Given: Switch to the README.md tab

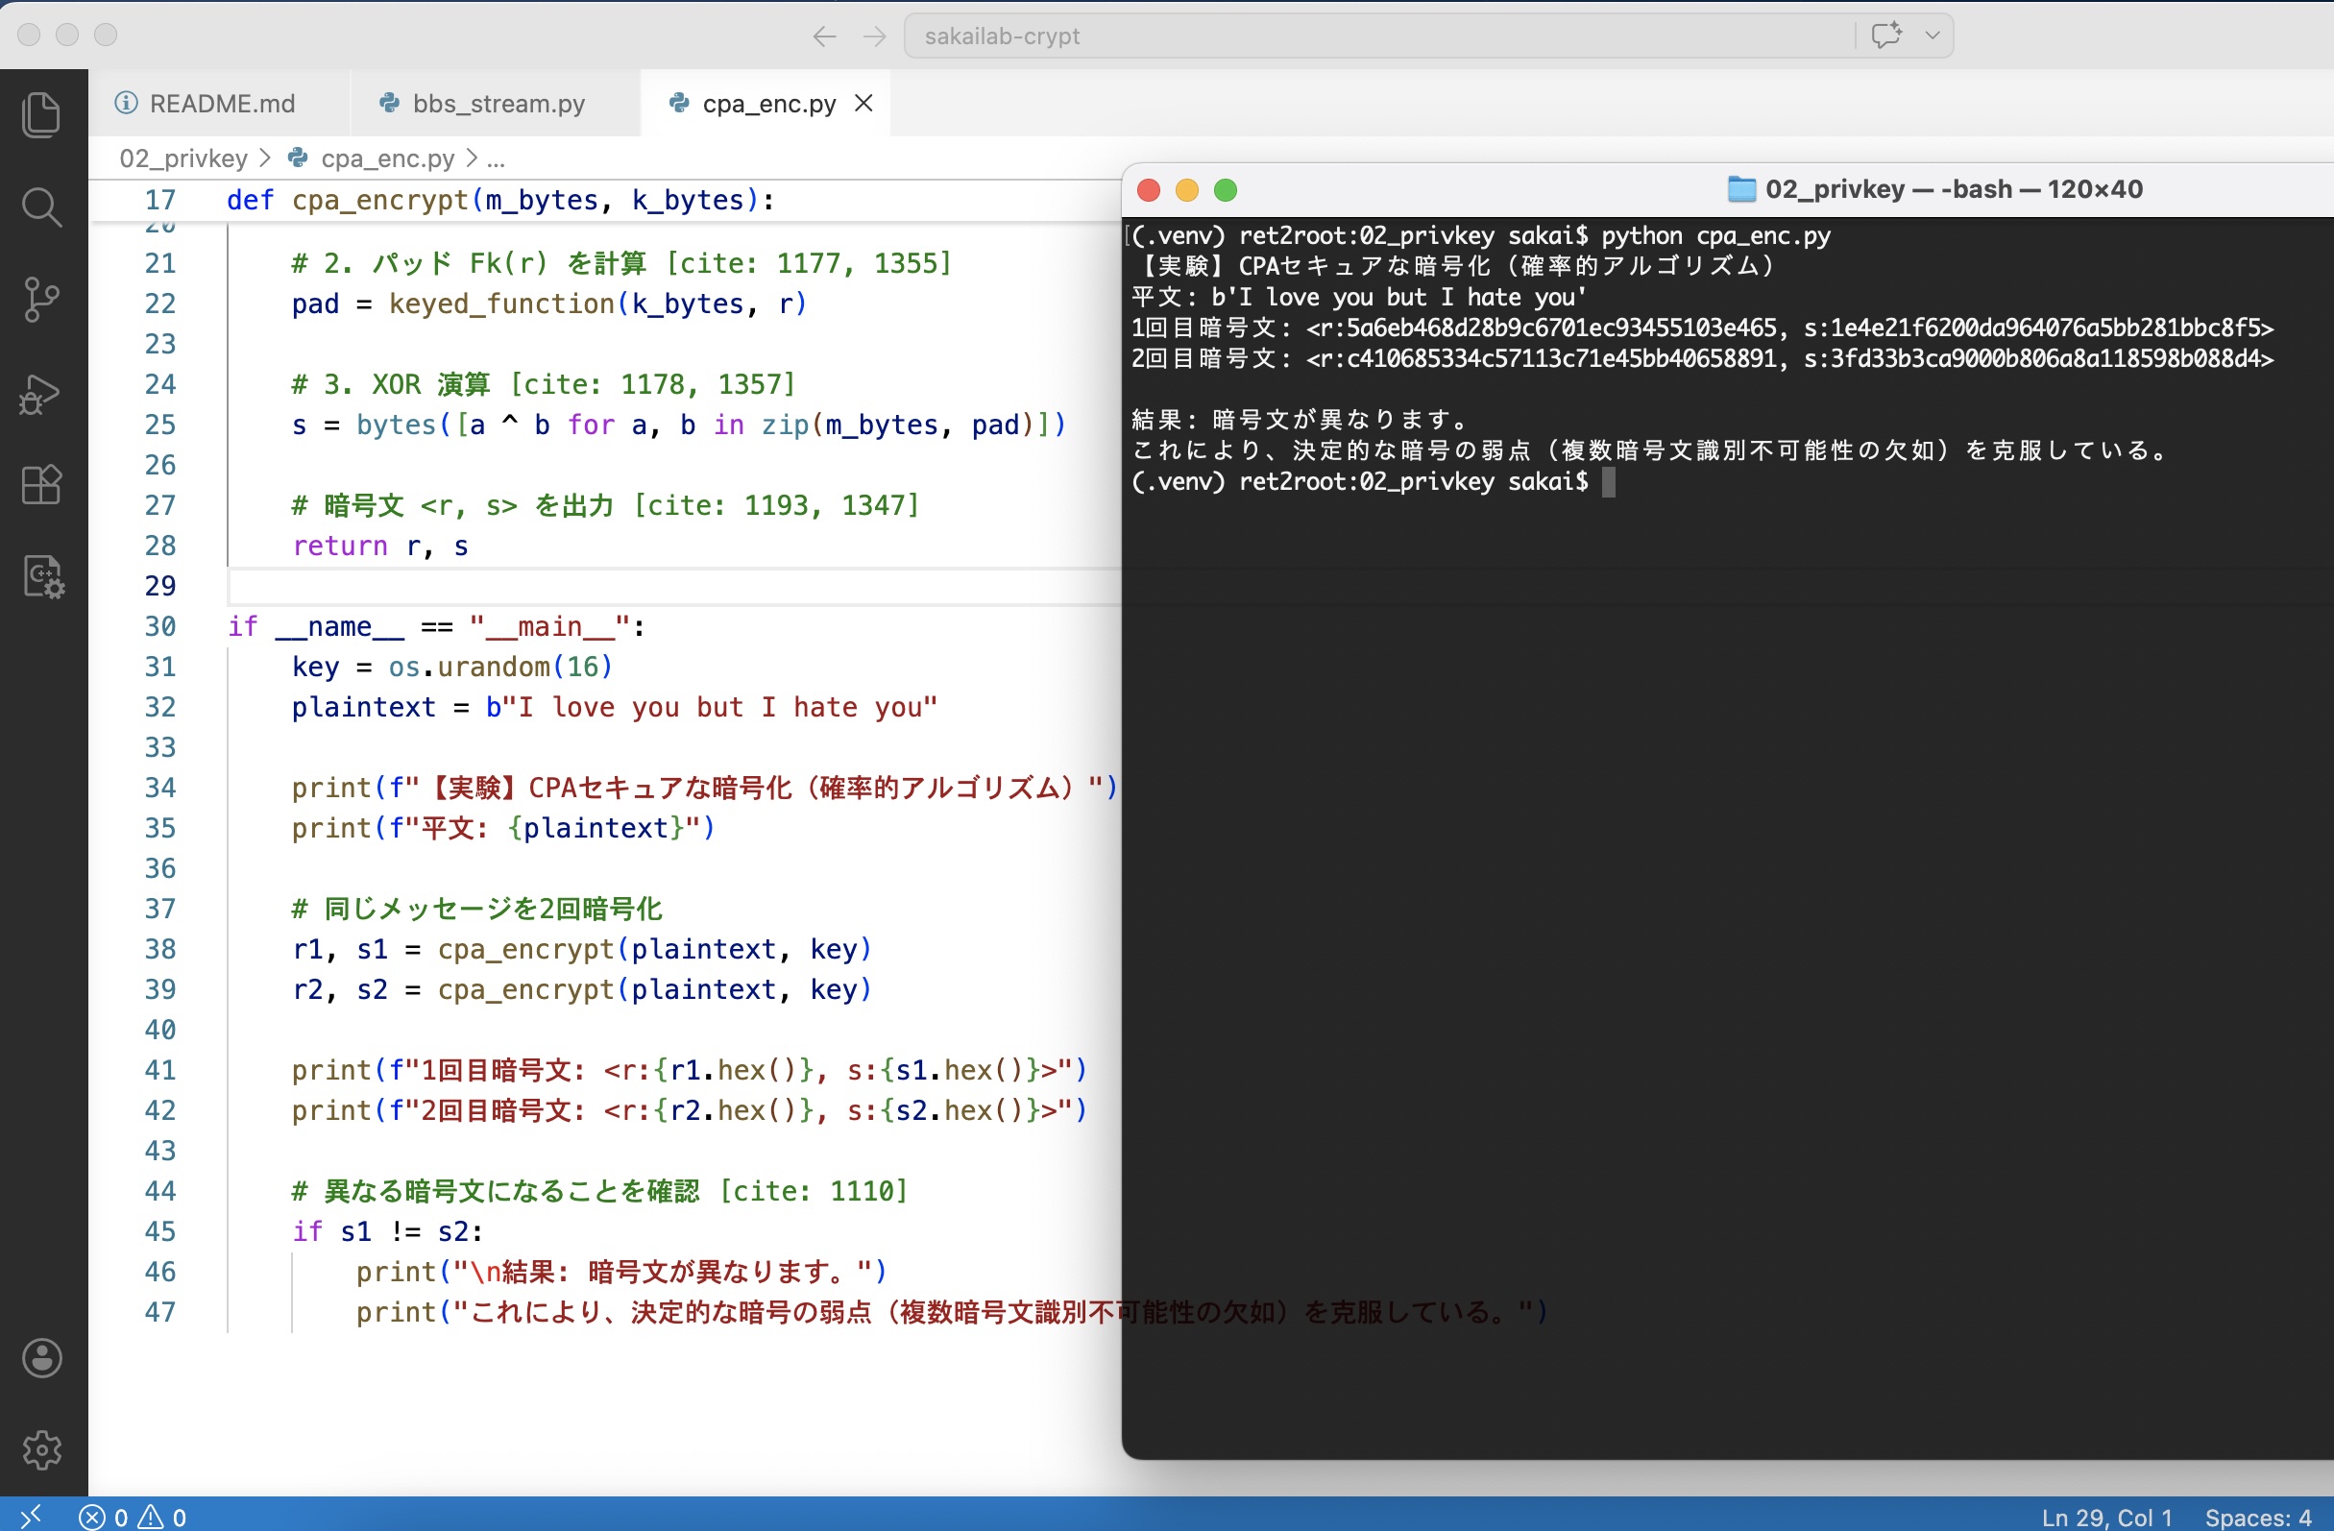Looking at the screenshot, I should click(221, 103).
